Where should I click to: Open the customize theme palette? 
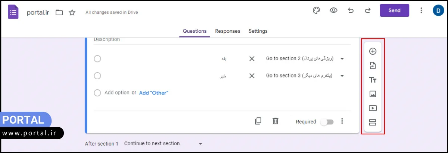click(x=316, y=10)
